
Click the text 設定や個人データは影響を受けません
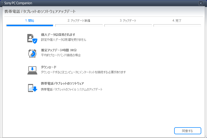click(63, 40)
